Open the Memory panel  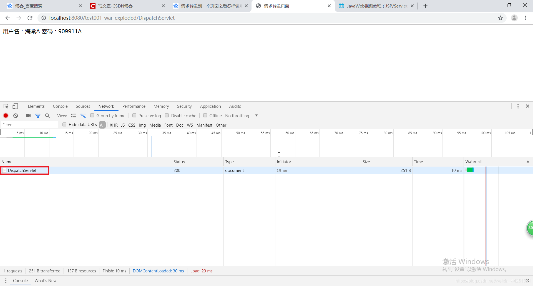pos(161,106)
